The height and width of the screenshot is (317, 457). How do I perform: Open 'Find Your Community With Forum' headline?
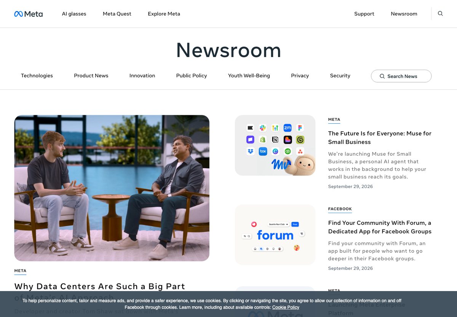point(380,227)
